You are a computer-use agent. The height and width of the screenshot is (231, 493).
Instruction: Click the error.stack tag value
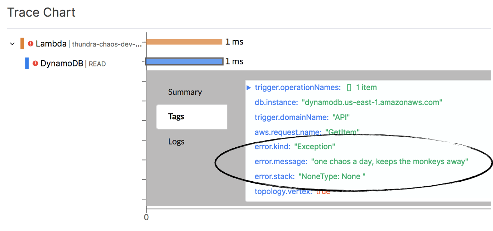click(x=332, y=176)
